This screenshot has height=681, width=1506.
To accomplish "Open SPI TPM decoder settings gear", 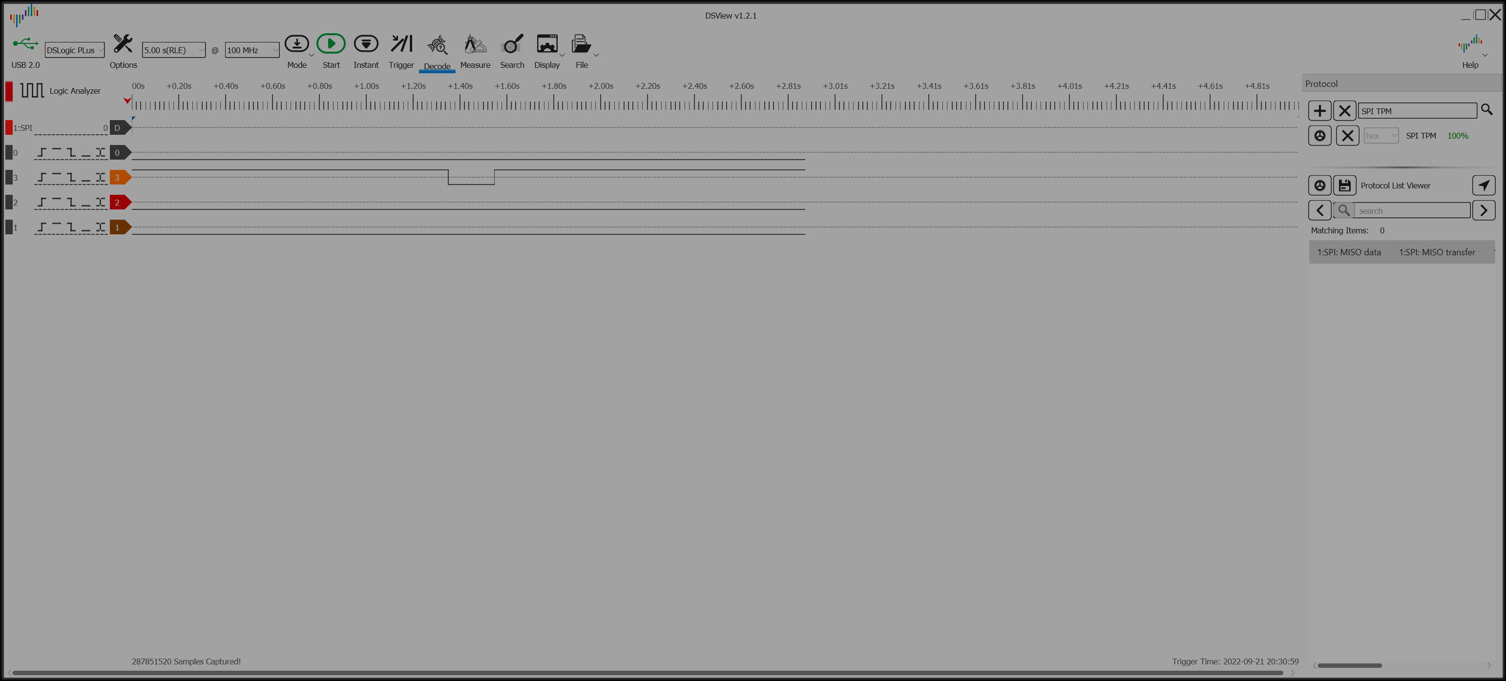I will click(x=1319, y=136).
